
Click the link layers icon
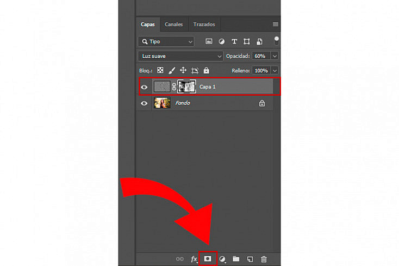click(x=179, y=259)
